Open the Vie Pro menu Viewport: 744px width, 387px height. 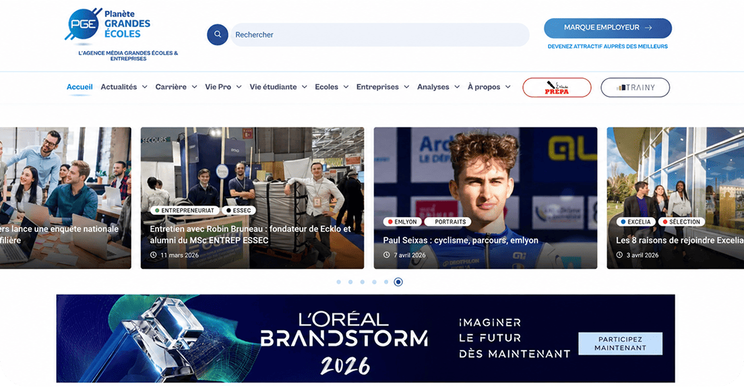pyautogui.click(x=218, y=87)
